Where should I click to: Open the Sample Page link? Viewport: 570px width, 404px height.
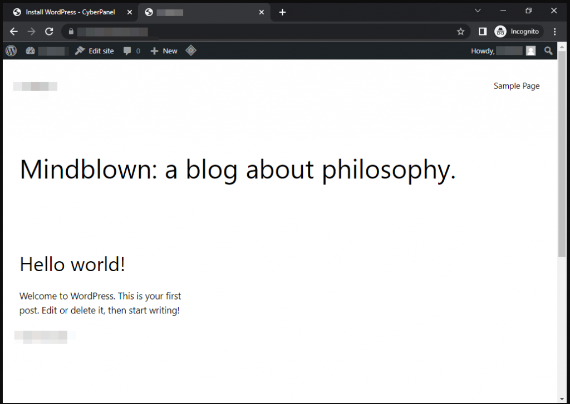(x=517, y=86)
